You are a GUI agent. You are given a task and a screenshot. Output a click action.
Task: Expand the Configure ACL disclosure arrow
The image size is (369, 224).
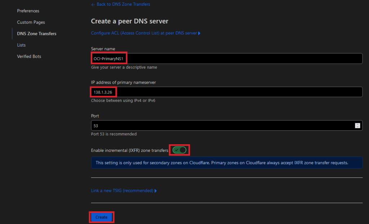[x=200, y=33]
